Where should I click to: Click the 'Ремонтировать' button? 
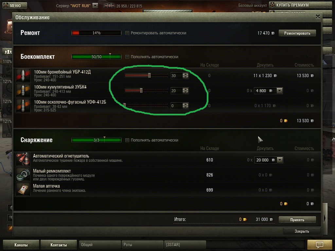click(297, 33)
